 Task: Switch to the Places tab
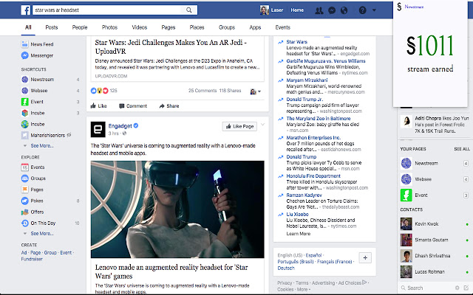click(x=197, y=27)
